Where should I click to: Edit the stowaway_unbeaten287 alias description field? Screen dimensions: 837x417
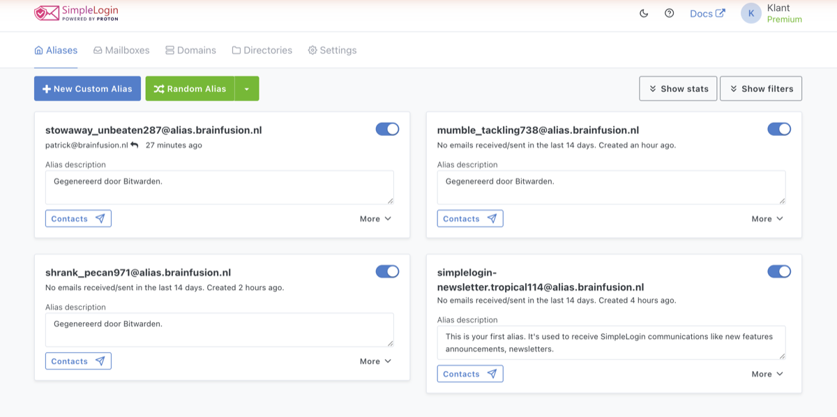click(220, 188)
